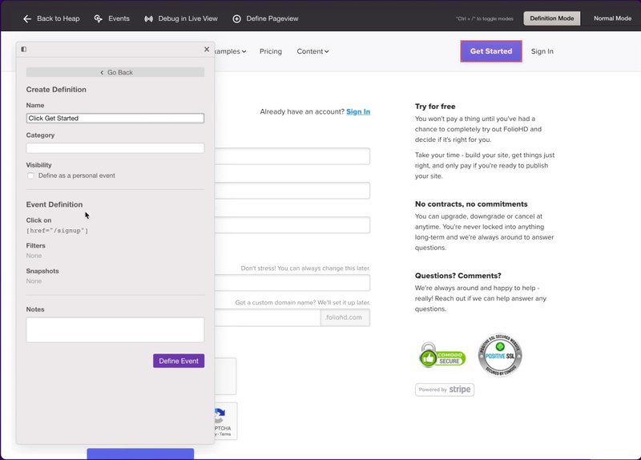
Task: Expand the Content dropdown menu
Action: tap(312, 51)
